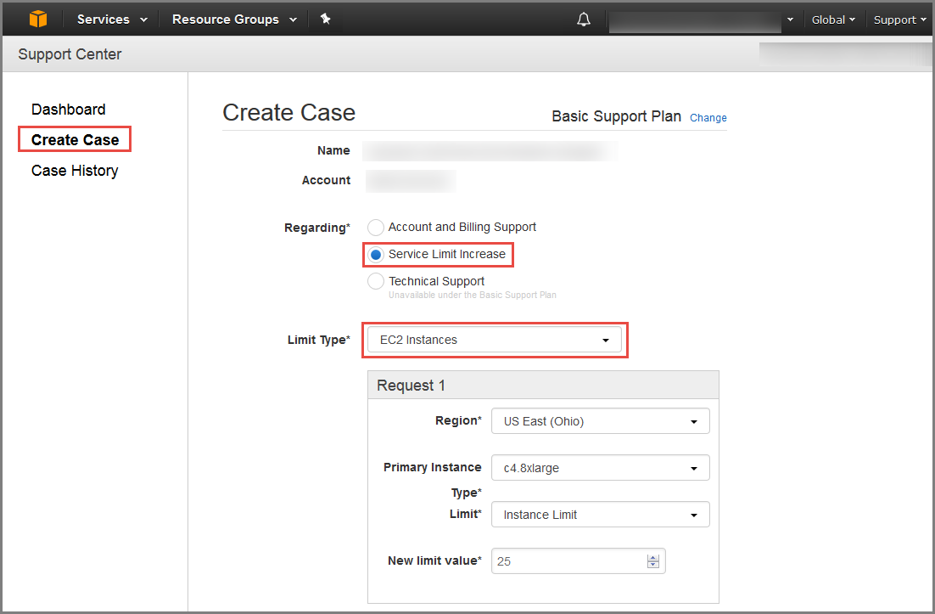Open the Global region dropdown
This screenshot has width=935, height=614.
[833, 20]
